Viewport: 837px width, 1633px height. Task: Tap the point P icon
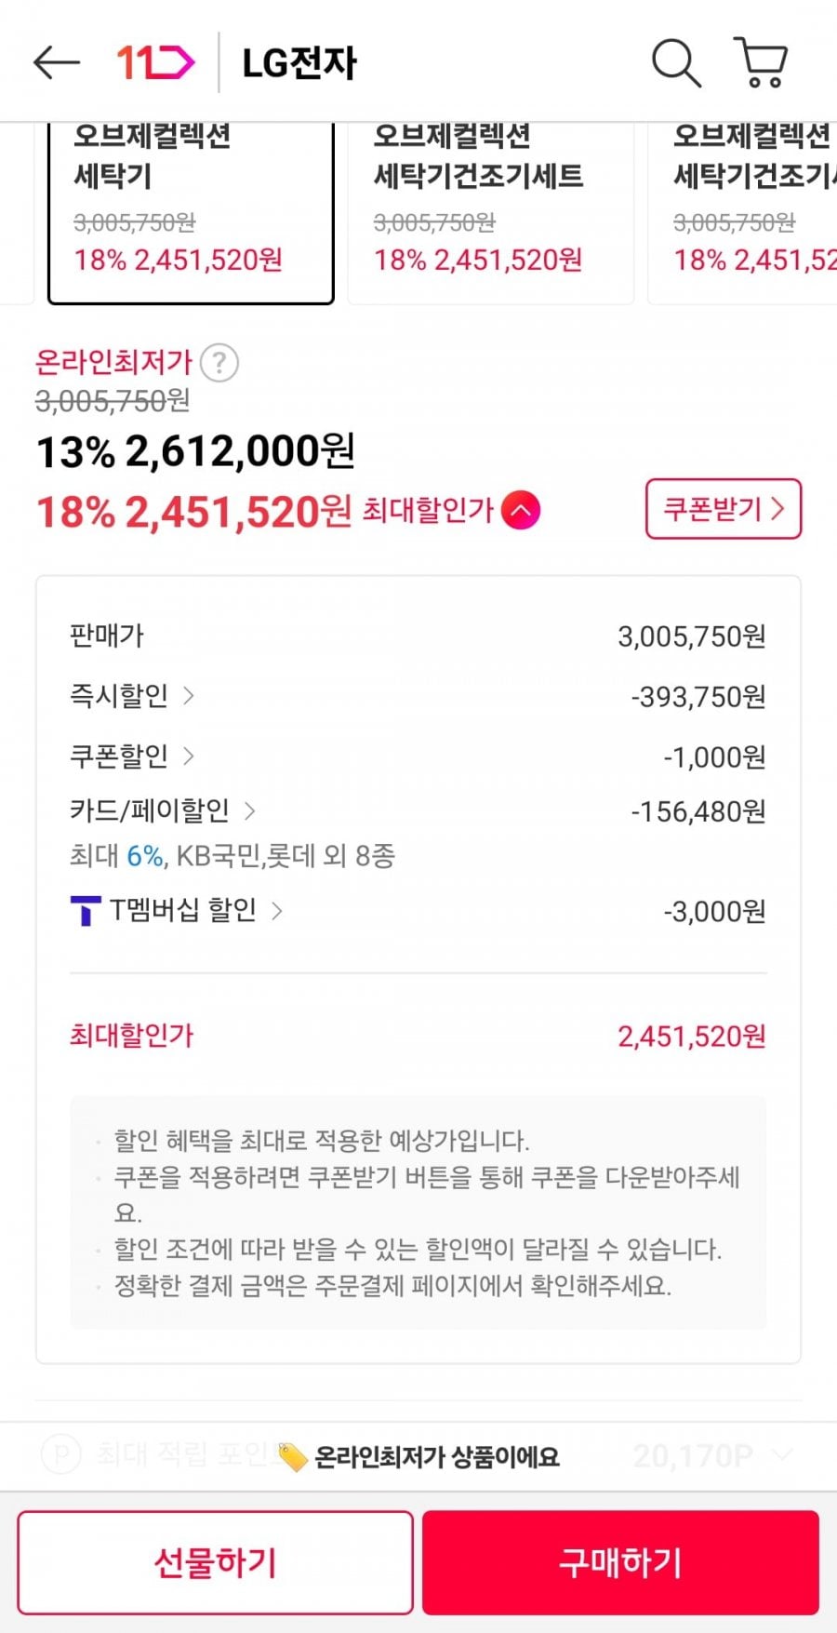click(x=61, y=1454)
